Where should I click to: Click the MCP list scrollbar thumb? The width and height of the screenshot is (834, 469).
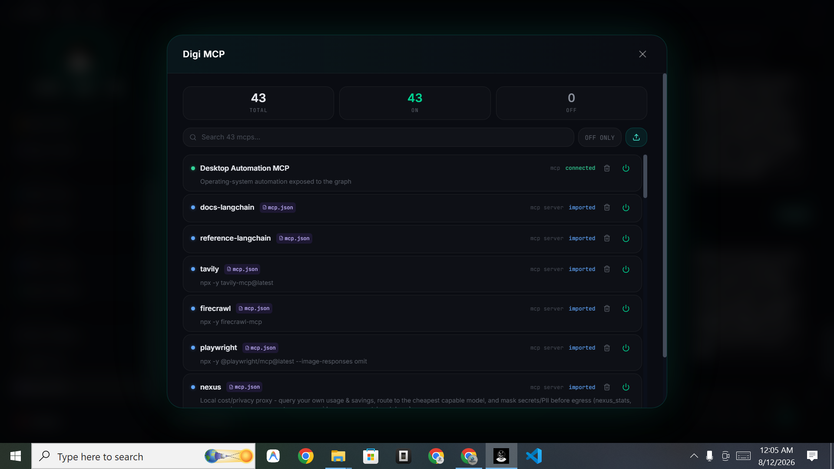pos(645,176)
